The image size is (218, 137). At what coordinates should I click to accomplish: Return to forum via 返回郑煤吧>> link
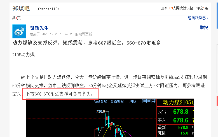pos(198,18)
